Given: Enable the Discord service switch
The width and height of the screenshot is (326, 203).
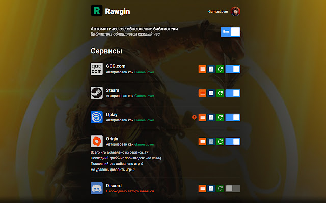Looking at the screenshot, I should click(233, 188).
